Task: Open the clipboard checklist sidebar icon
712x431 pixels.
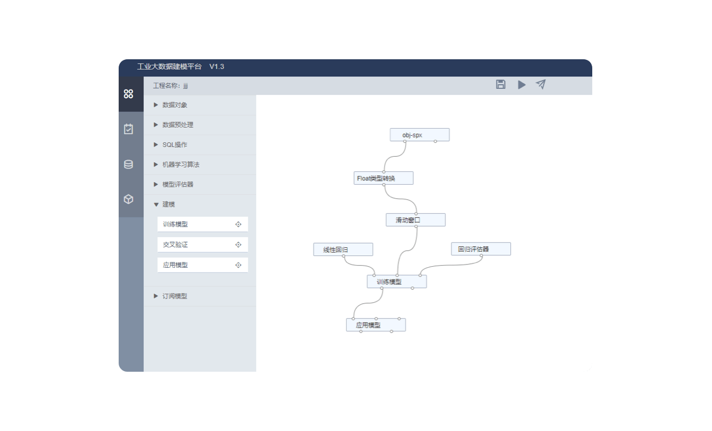Action: pyautogui.click(x=128, y=129)
